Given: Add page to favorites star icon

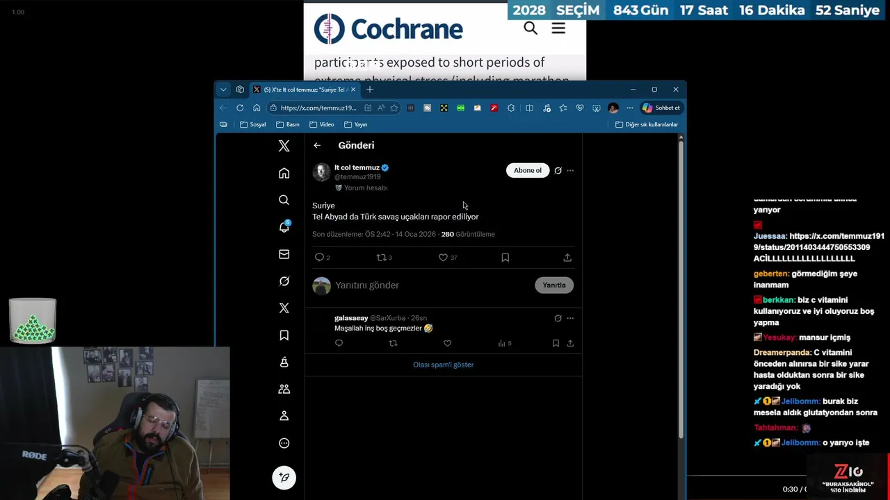Looking at the screenshot, I should coord(394,108).
